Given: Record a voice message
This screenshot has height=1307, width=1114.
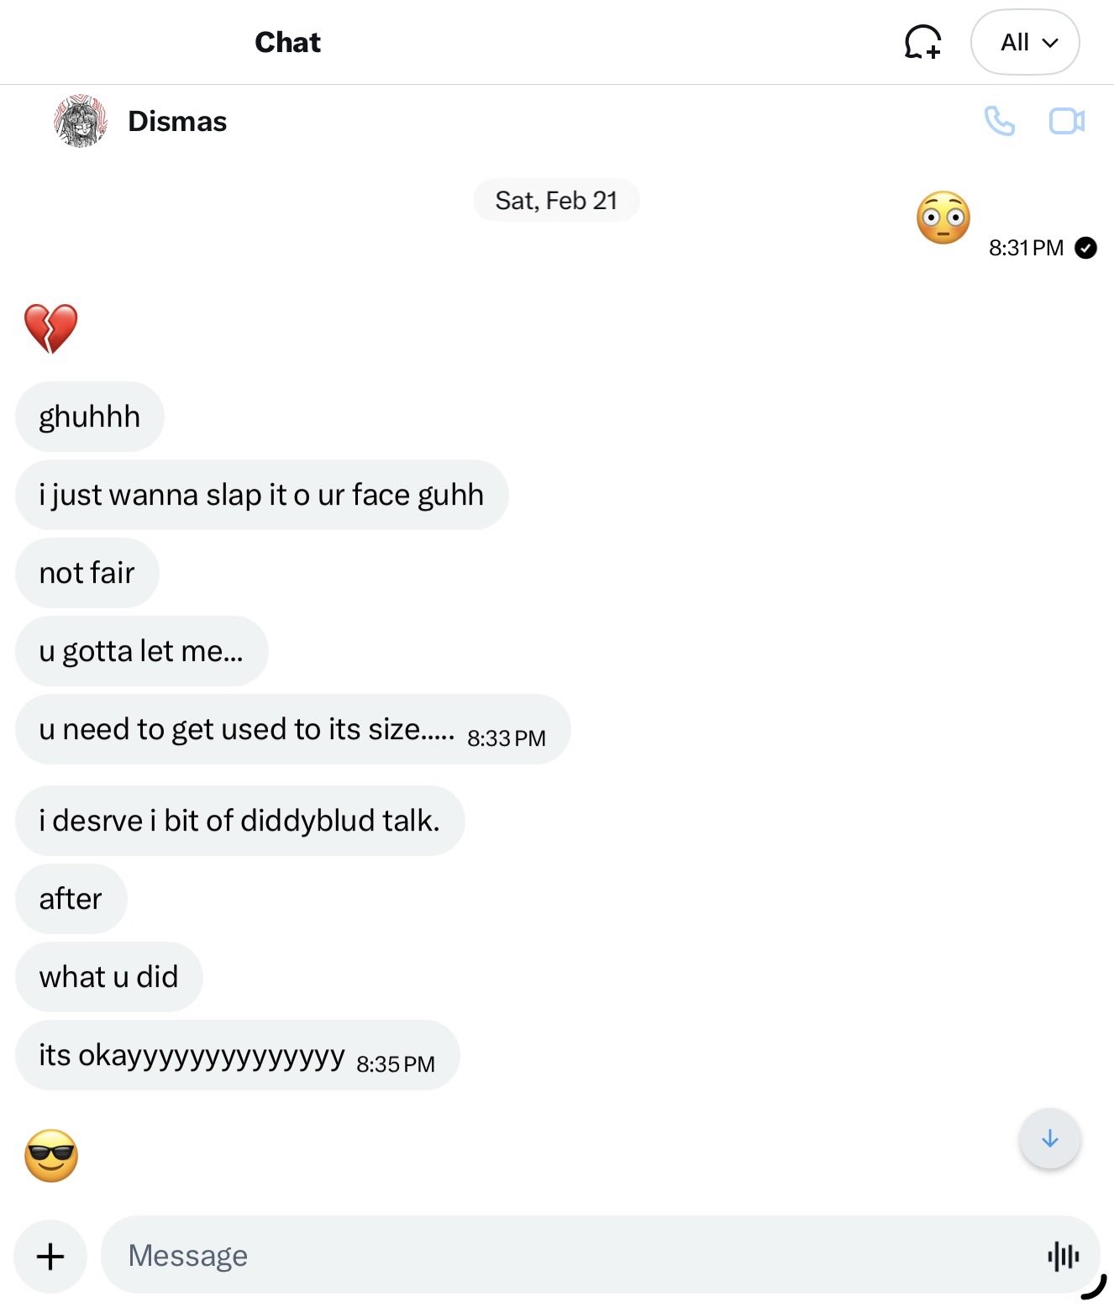Looking at the screenshot, I should (1063, 1256).
